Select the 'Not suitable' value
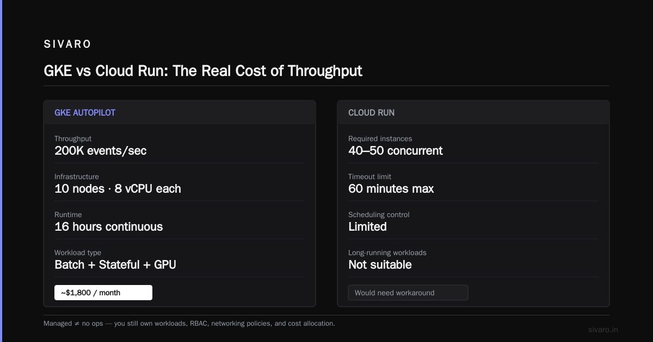 coord(380,265)
